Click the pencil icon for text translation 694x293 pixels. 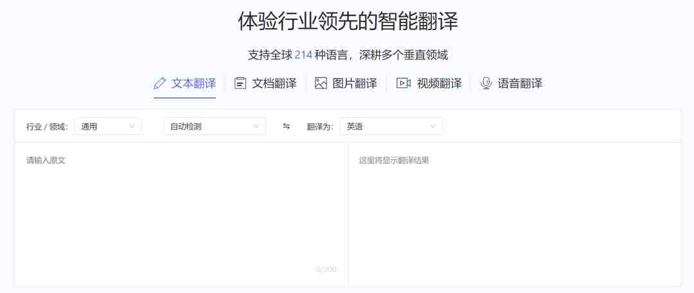(159, 83)
